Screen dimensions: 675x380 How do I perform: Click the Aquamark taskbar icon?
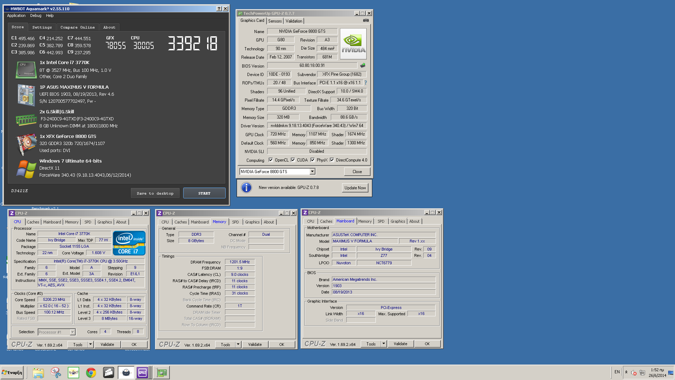tap(126, 372)
